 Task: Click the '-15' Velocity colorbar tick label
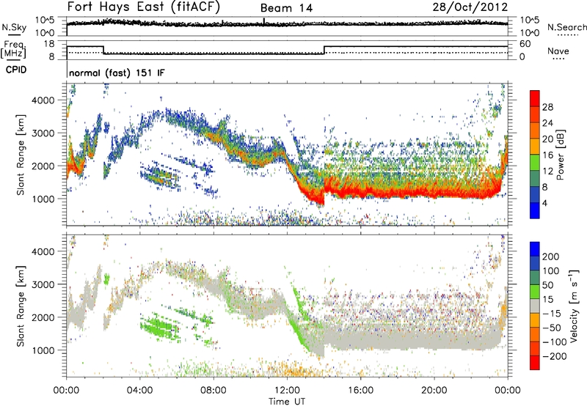(x=552, y=313)
